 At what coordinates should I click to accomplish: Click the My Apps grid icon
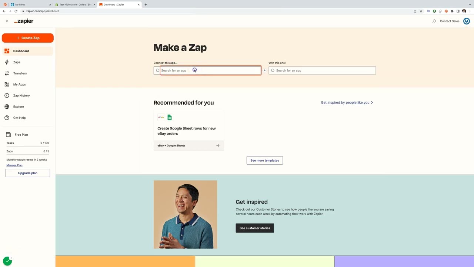(x=7, y=84)
